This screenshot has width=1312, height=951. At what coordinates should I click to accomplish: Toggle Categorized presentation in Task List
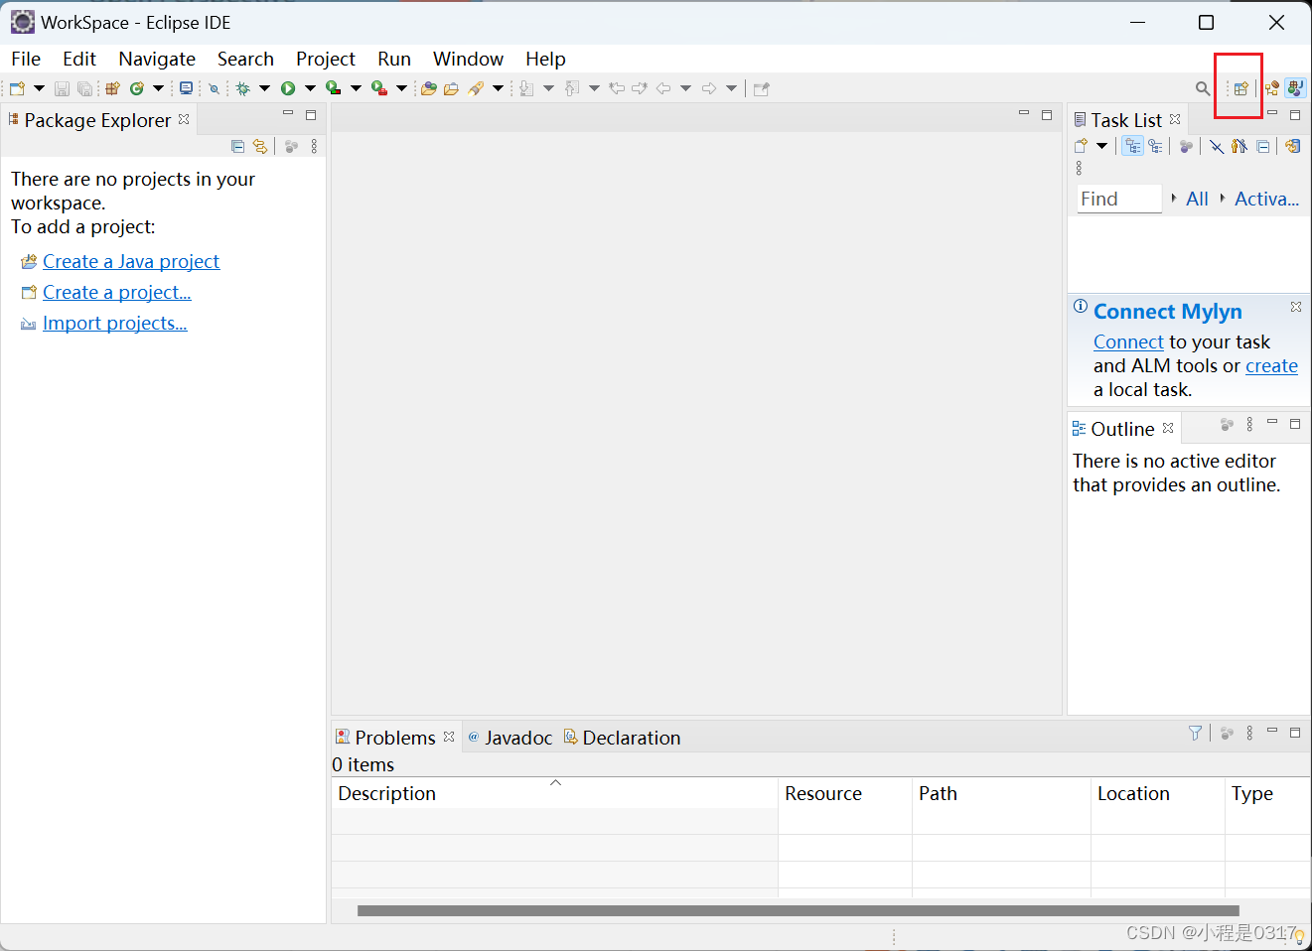coord(1133,146)
